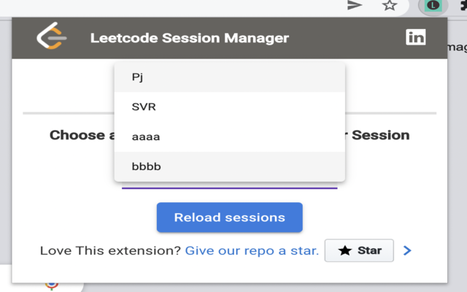Click the browser send arrow icon
Image resolution: width=467 pixels, height=292 pixels.
click(x=355, y=6)
